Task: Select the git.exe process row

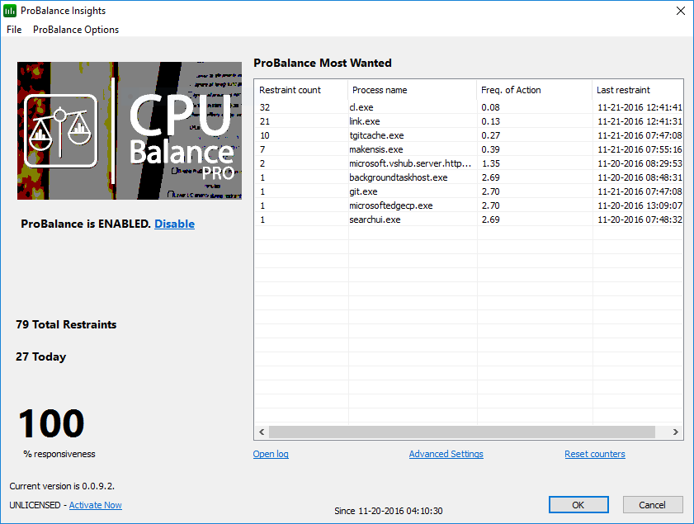Action: point(469,191)
